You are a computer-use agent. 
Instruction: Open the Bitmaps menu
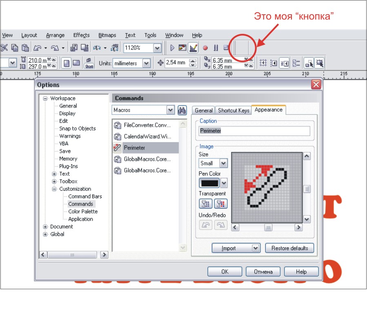tap(107, 35)
